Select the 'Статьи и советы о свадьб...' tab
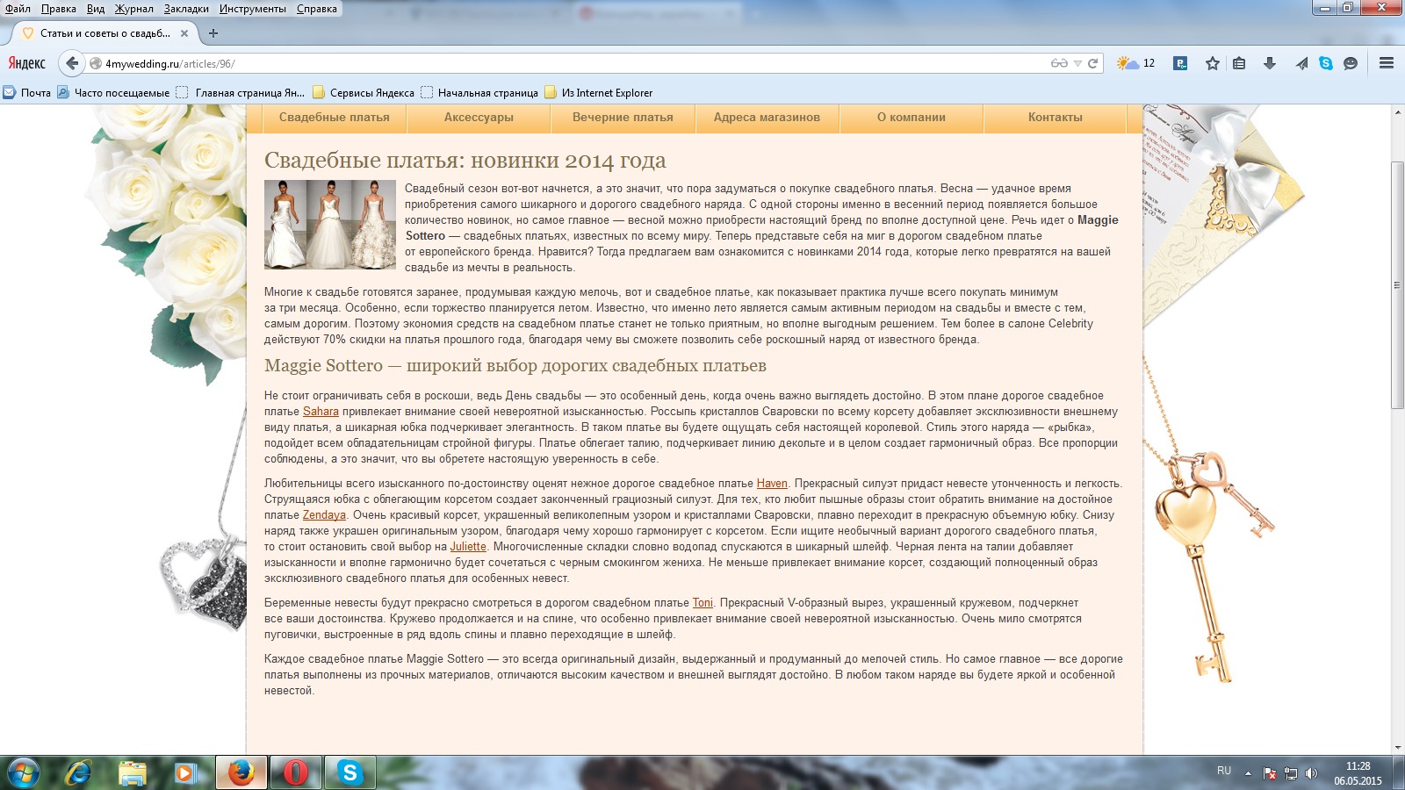The height and width of the screenshot is (790, 1405). pos(105,33)
